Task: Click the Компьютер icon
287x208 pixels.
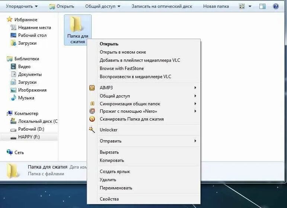Action: 10,113
